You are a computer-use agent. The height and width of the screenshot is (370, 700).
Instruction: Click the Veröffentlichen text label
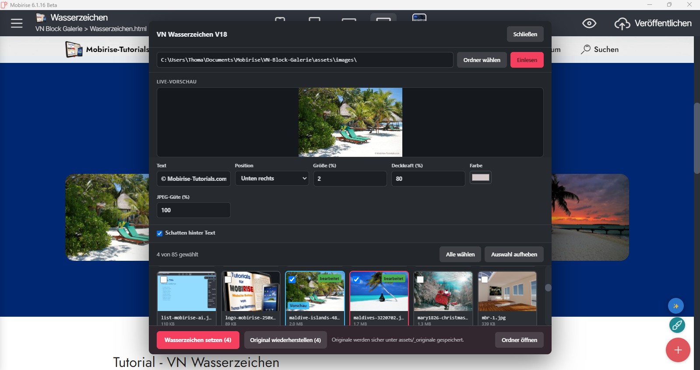(x=663, y=23)
